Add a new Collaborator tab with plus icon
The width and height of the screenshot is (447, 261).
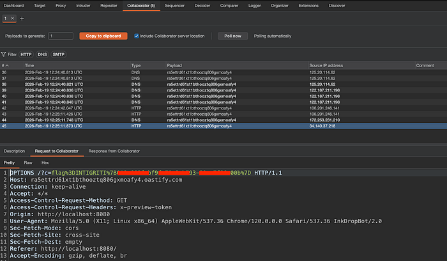pos(22,19)
